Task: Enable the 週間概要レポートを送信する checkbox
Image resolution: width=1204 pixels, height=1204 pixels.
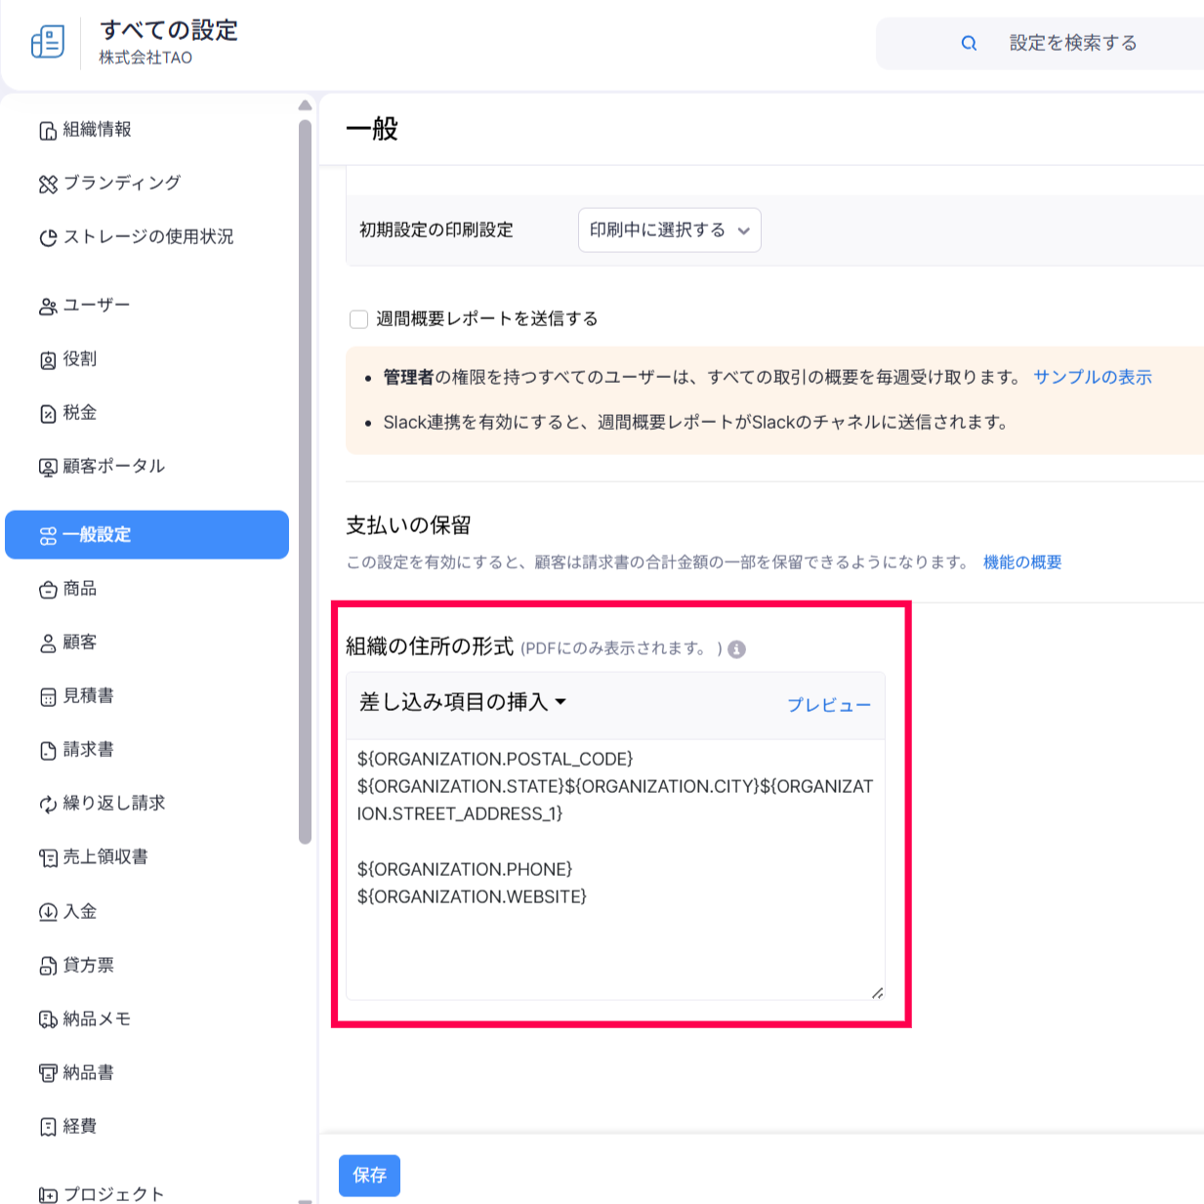Action: [x=358, y=319]
